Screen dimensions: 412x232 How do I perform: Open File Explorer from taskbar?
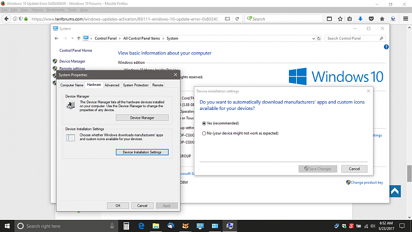pos(156,226)
